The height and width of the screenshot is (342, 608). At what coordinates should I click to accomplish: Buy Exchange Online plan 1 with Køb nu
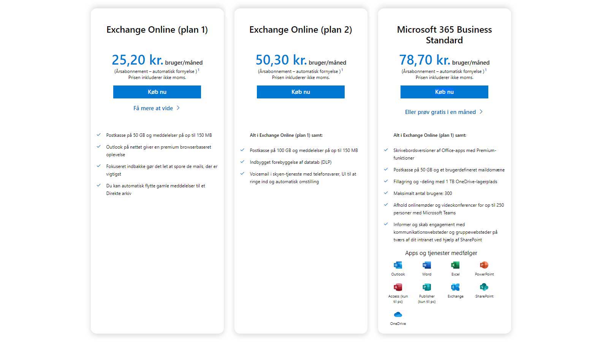pyautogui.click(x=157, y=92)
